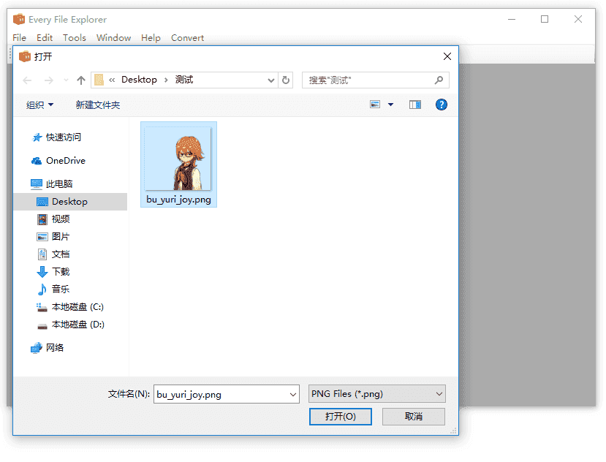Go up one folder level with the up arrow
The width and height of the screenshot is (606, 462).
pos(80,80)
